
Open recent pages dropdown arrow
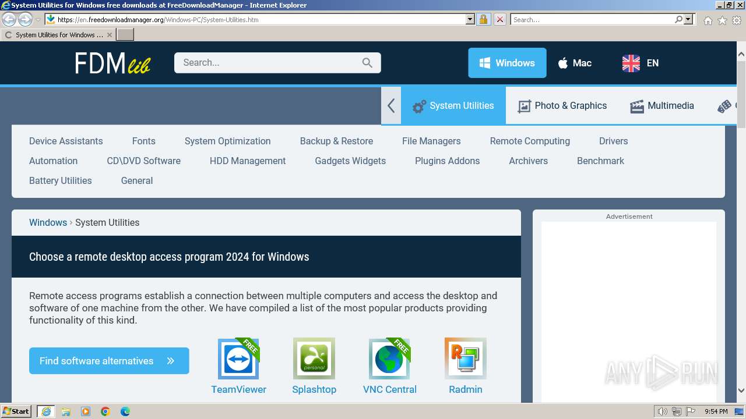tap(38, 19)
